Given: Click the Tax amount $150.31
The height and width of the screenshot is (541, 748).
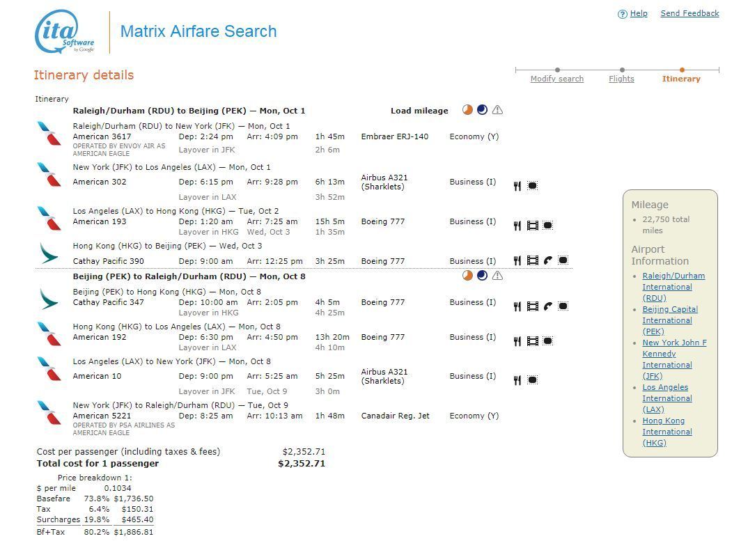Looking at the screenshot, I should 137,509.
